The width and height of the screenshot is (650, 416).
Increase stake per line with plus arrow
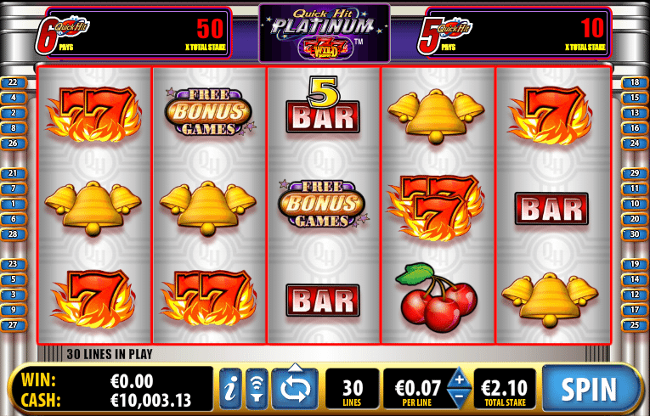coord(459,379)
